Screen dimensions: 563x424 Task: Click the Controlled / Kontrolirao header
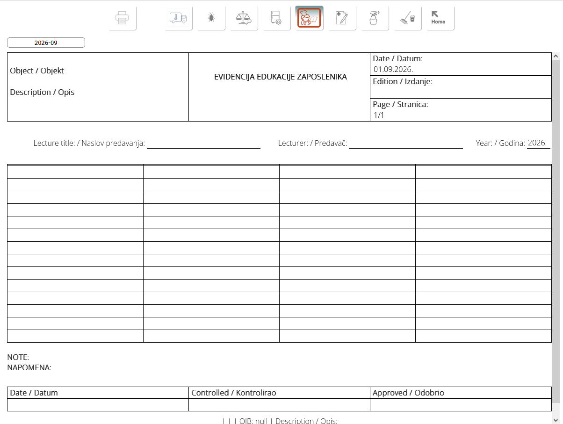[x=234, y=393]
